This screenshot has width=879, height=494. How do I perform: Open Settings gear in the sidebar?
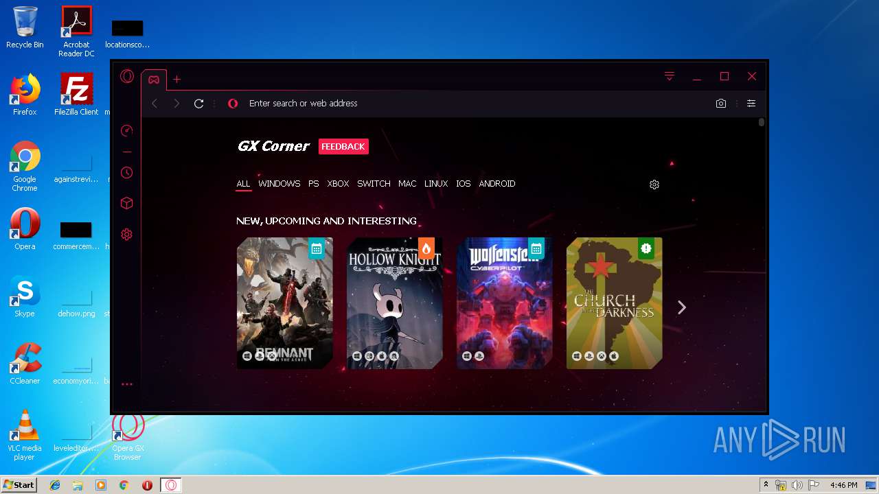coord(126,235)
